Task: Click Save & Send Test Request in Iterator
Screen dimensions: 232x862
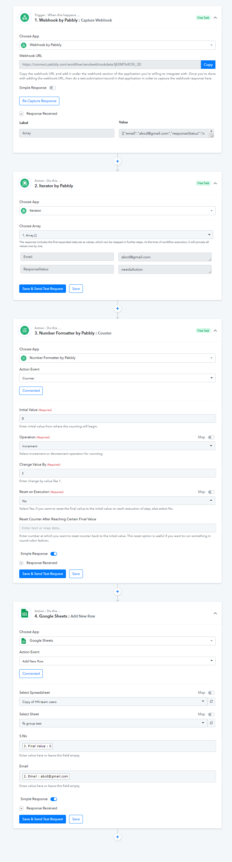Action: click(43, 288)
